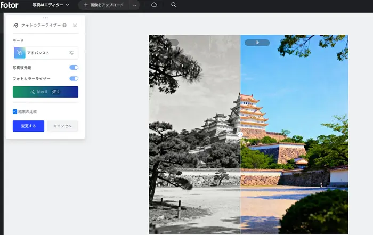Toggle the フォトカラーライザー switch
Image resolution: width=373 pixels, height=235 pixels.
click(74, 78)
